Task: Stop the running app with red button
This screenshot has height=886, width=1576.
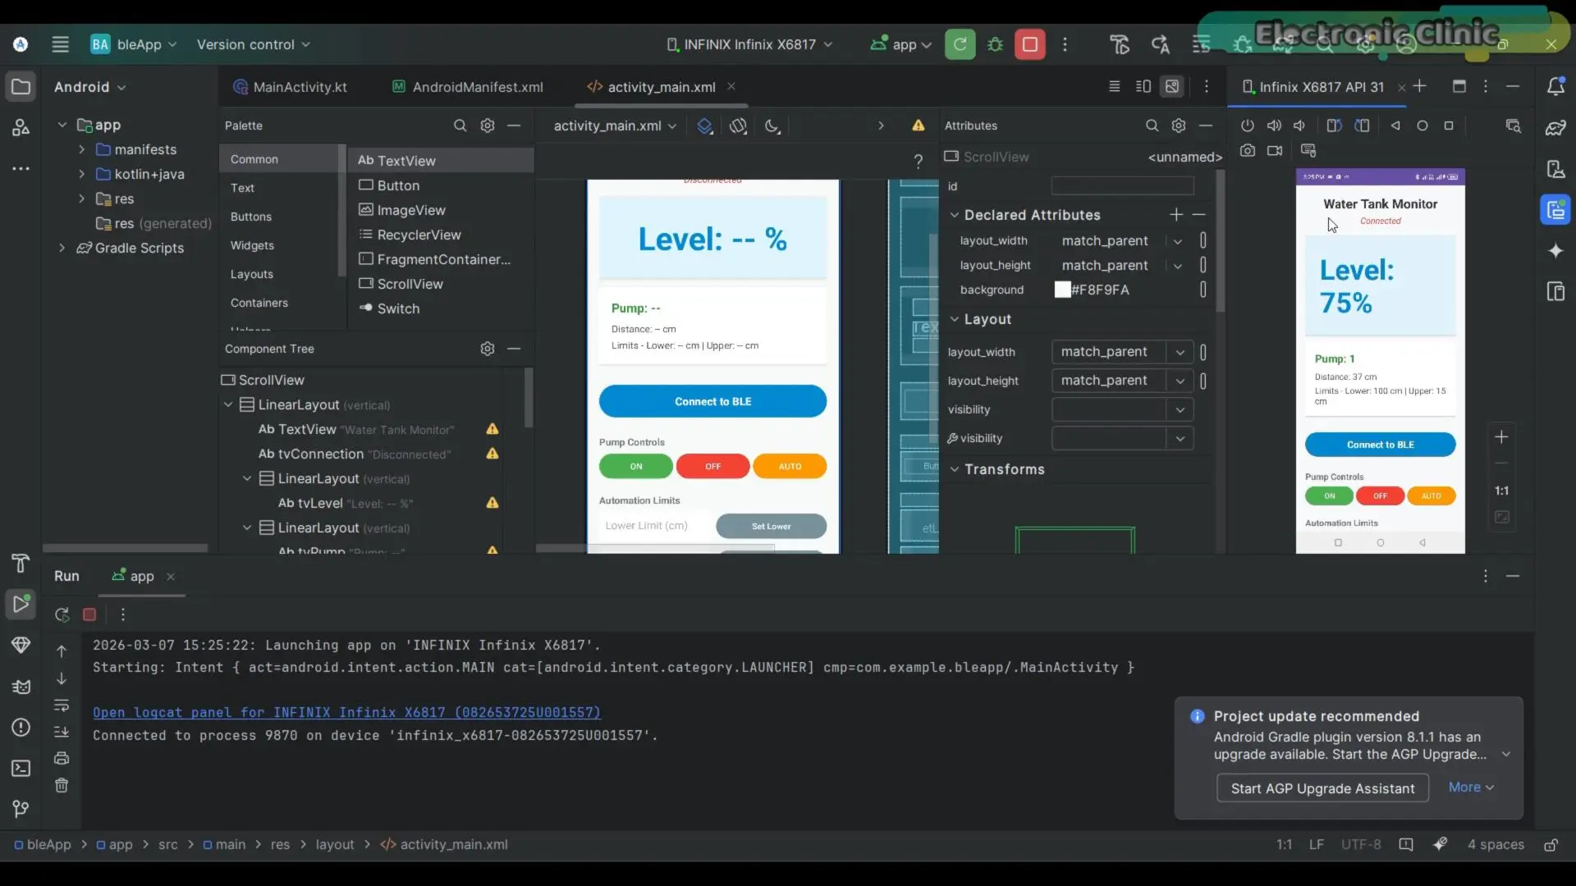Action: (1030, 44)
